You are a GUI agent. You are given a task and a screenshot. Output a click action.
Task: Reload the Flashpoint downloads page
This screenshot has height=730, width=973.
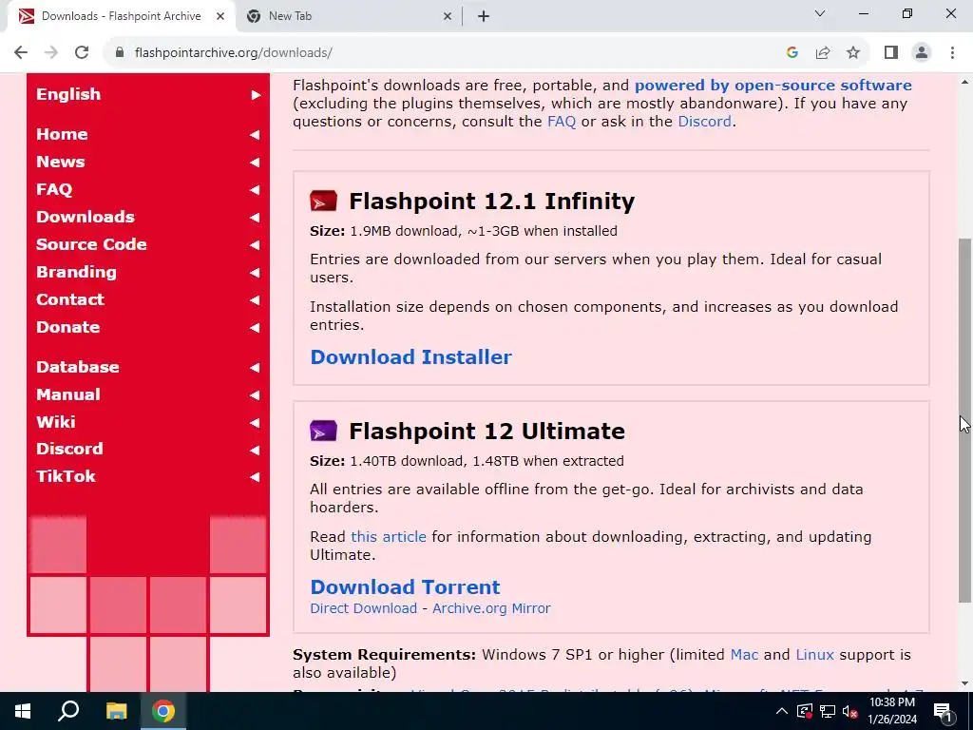coord(82,53)
